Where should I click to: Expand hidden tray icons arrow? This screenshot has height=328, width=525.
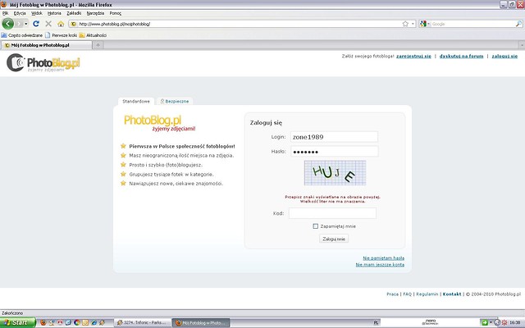tap(497, 322)
